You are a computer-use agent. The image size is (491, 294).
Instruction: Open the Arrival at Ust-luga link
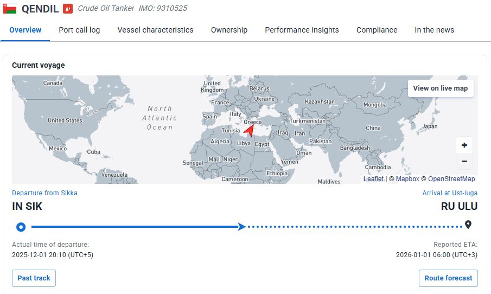pyautogui.click(x=450, y=193)
